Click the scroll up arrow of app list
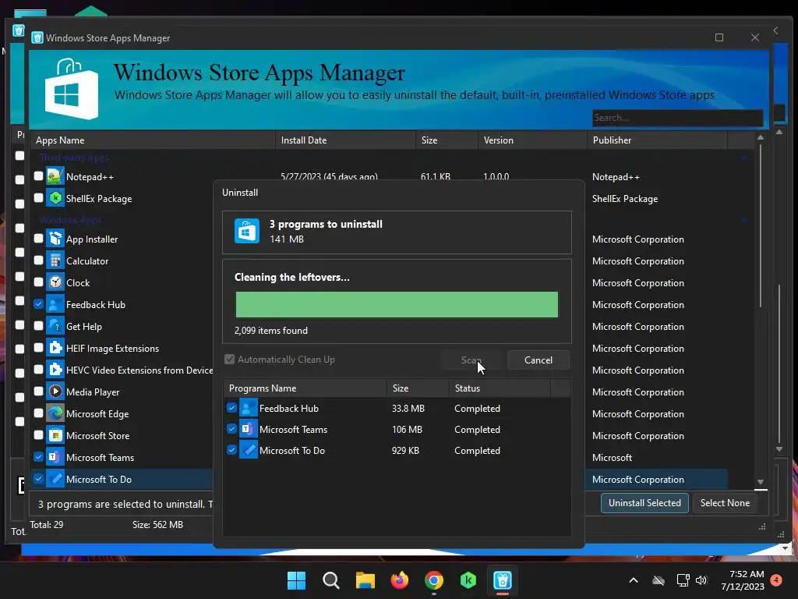The height and width of the screenshot is (599, 798). pos(761,137)
